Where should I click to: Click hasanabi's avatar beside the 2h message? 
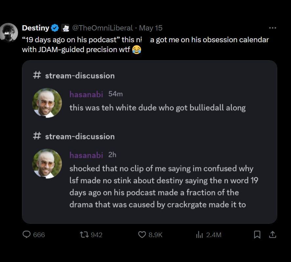click(47, 163)
